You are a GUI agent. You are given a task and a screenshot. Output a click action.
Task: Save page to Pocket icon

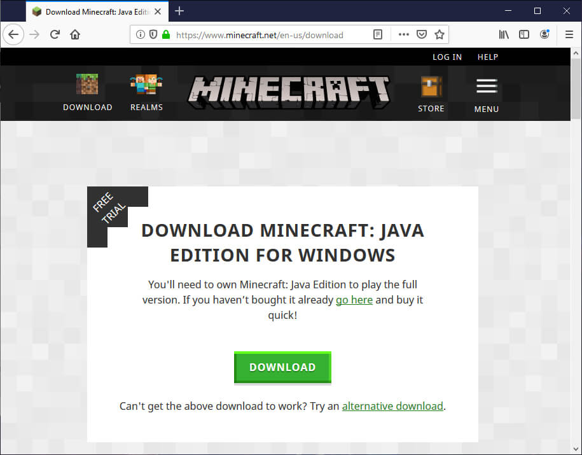422,34
